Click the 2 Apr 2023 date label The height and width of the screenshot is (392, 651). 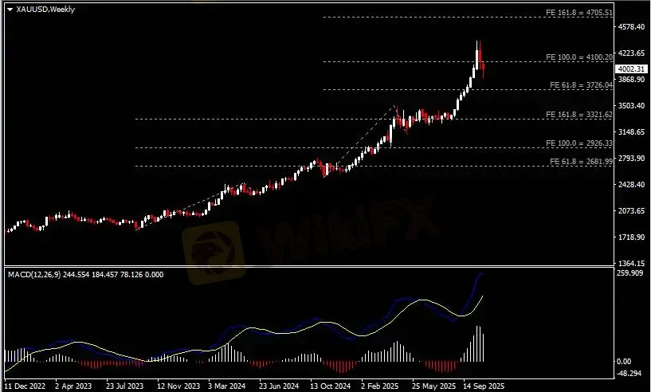tap(73, 386)
